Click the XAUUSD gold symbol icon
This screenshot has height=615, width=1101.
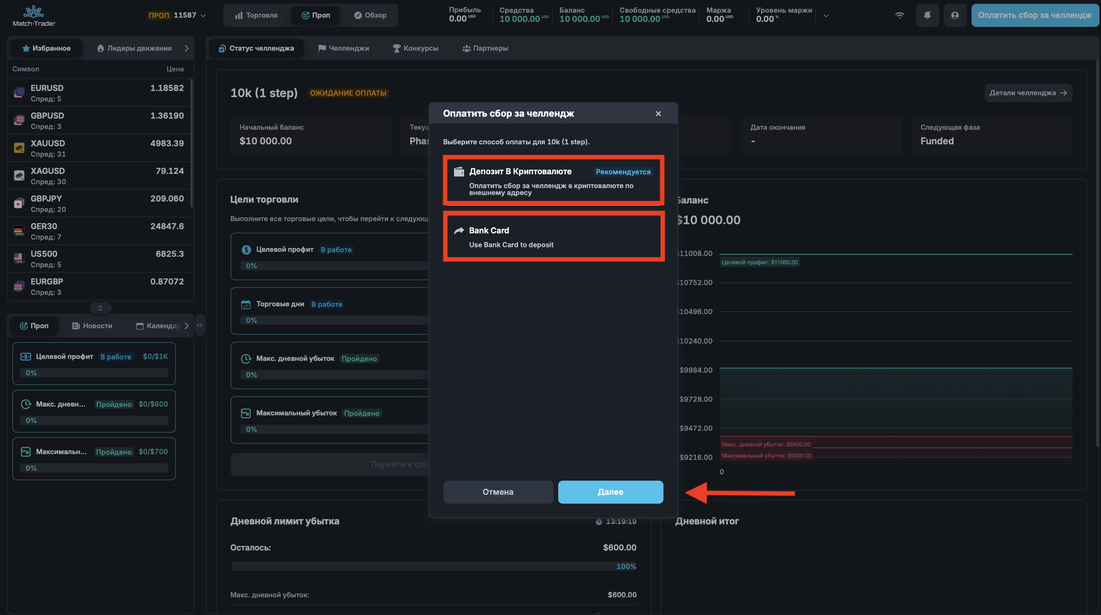[19, 148]
